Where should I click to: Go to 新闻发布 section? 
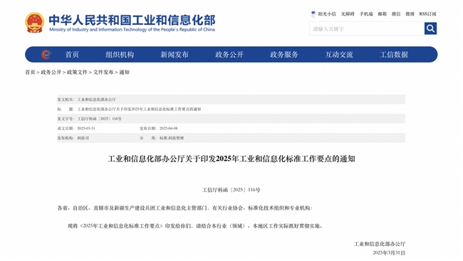pos(175,55)
